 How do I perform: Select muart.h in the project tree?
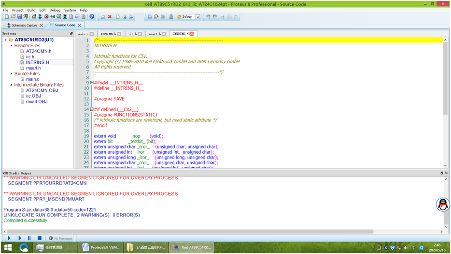pos(33,68)
